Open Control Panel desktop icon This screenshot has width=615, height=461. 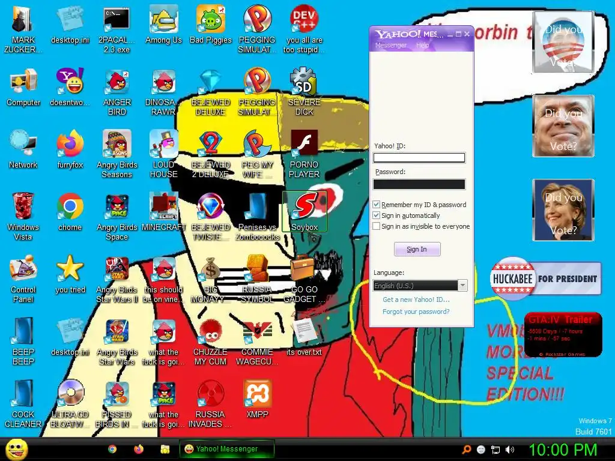click(x=23, y=279)
